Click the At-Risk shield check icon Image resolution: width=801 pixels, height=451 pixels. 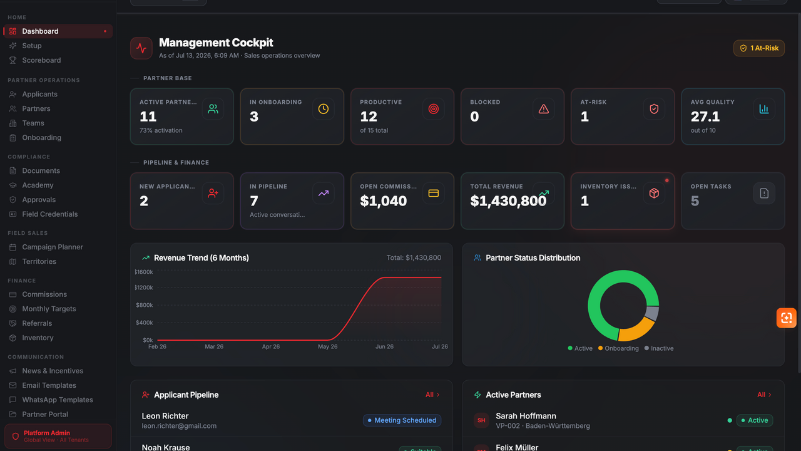(x=654, y=109)
